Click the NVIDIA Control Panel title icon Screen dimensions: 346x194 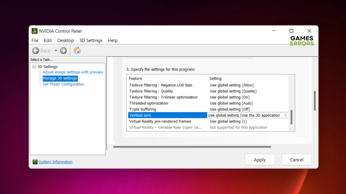pyautogui.click(x=35, y=31)
